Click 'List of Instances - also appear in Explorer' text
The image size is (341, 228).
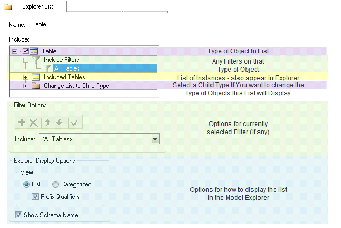pyautogui.click(x=238, y=78)
